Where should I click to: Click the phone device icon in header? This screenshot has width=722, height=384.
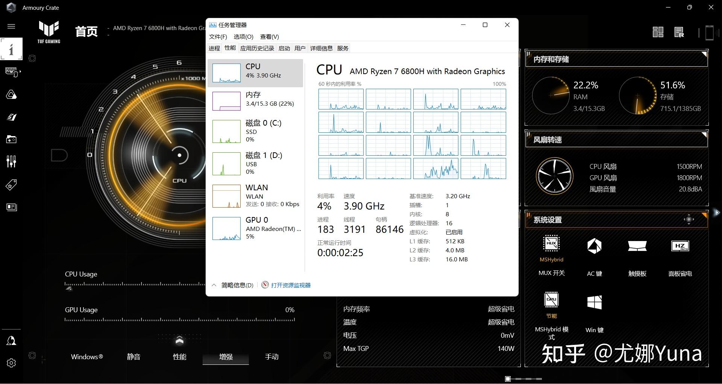coord(709,32)
